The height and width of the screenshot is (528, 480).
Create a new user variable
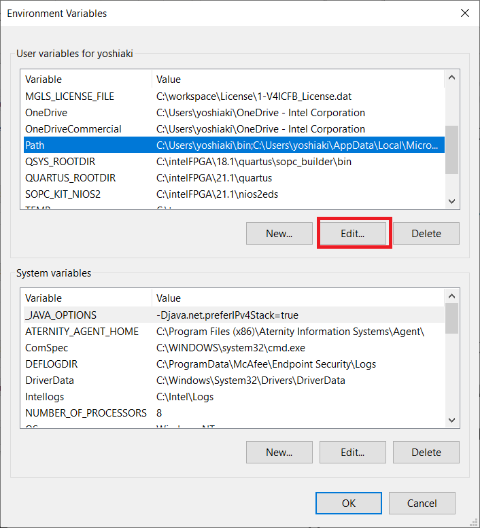279,234
